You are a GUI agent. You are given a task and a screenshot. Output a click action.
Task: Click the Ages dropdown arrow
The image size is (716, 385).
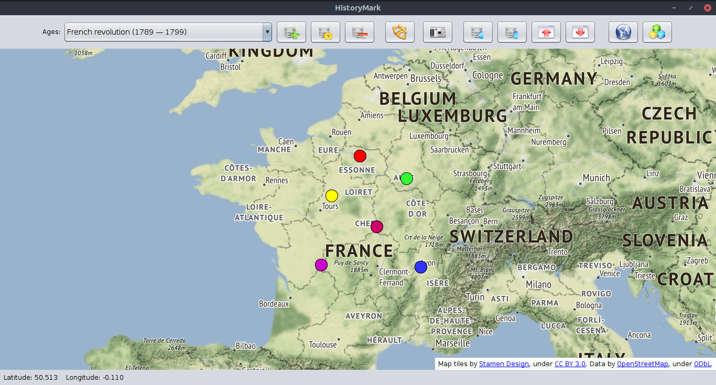(267, 32)
